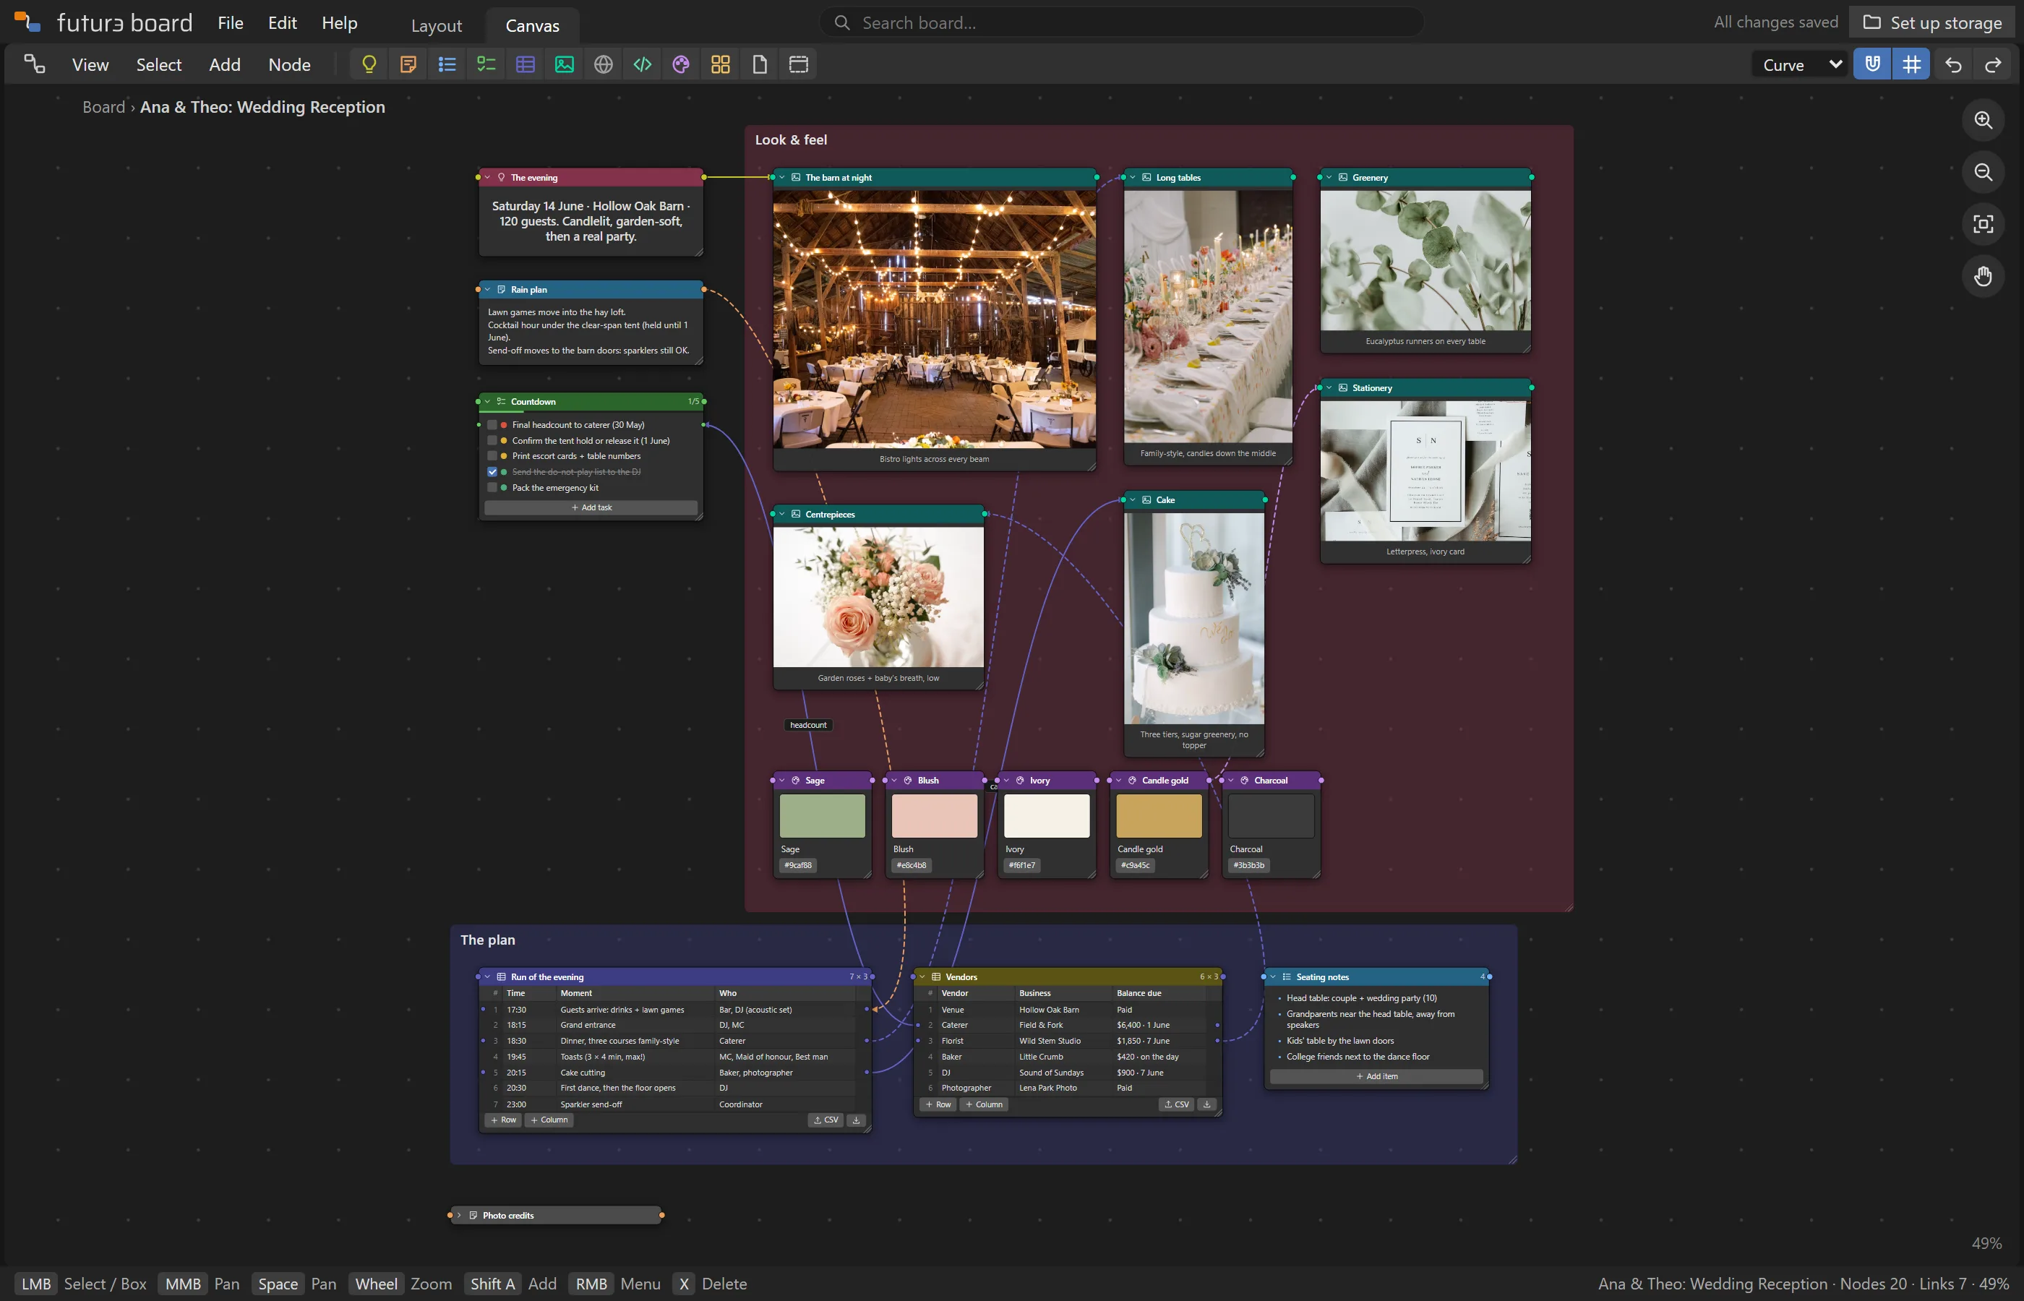The image size is (2024, 1301).
Task: Check 'Print escort cards + table numbers' task
Action: (492, 456)
